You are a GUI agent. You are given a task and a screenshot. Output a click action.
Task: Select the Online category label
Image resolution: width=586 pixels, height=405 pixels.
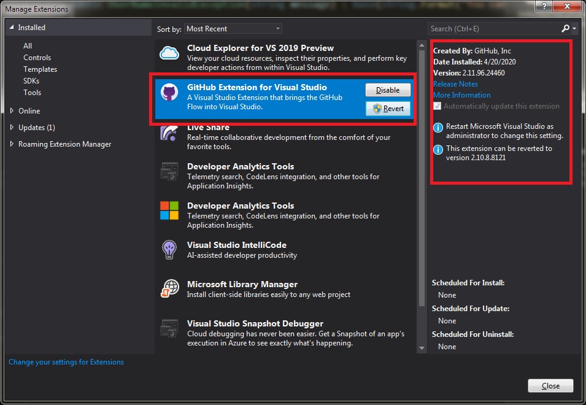(29, 111)
